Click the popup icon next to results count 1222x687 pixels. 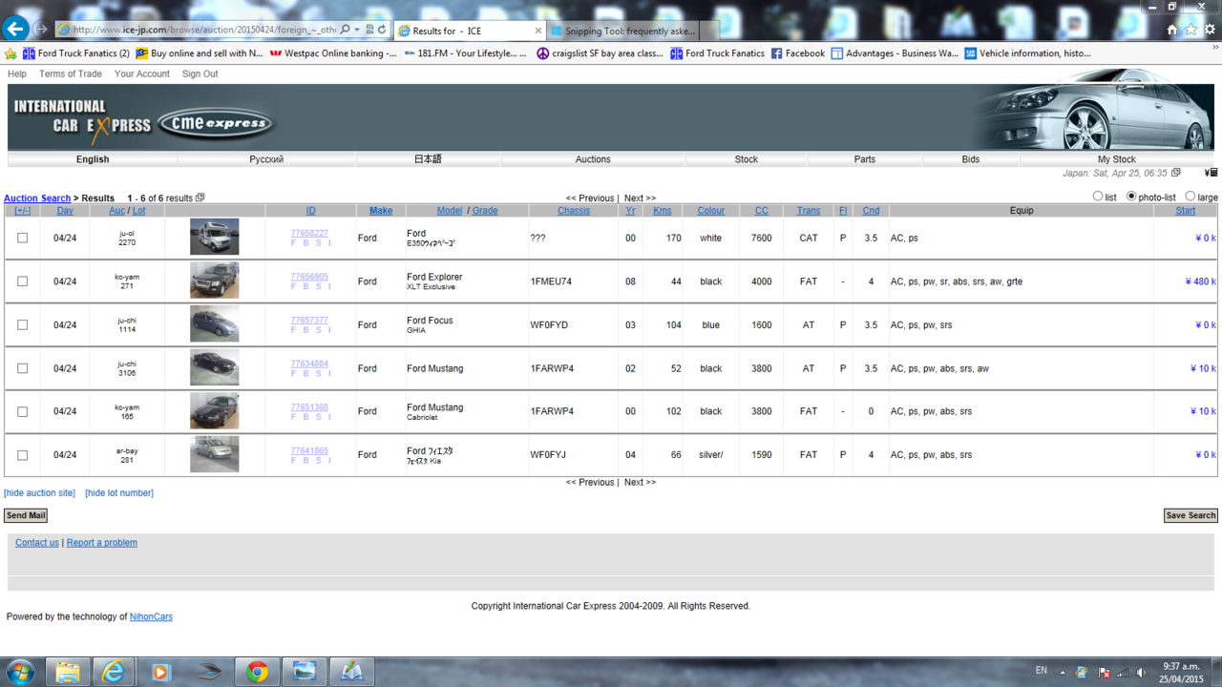[200, 198]
